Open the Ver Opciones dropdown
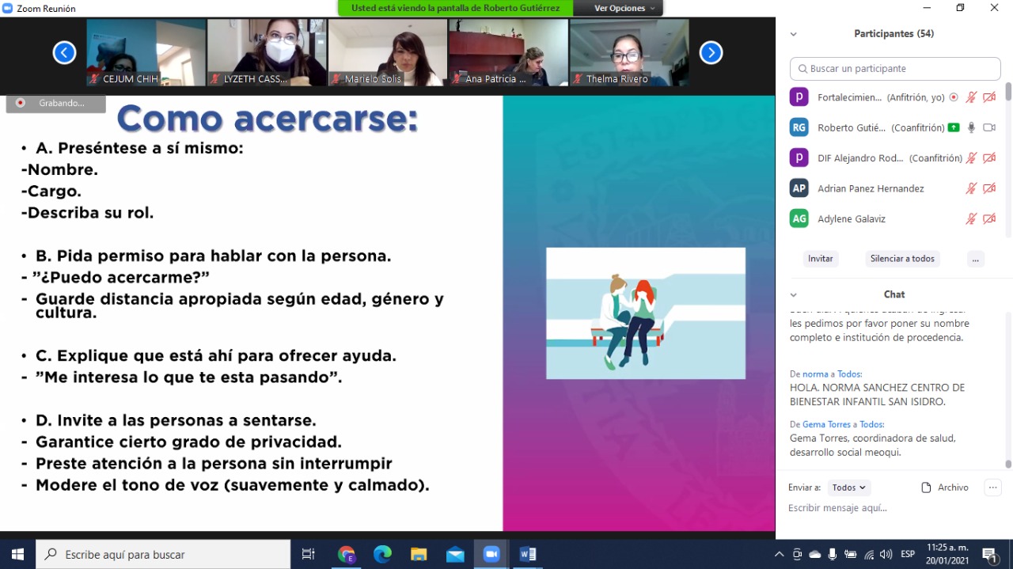Screen dimensions: 1013x569 point(624,8)
